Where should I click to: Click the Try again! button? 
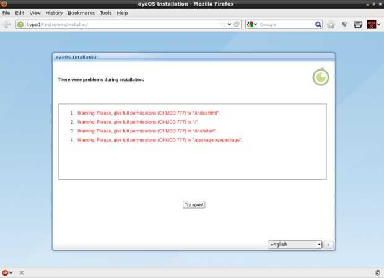[194, 204]
